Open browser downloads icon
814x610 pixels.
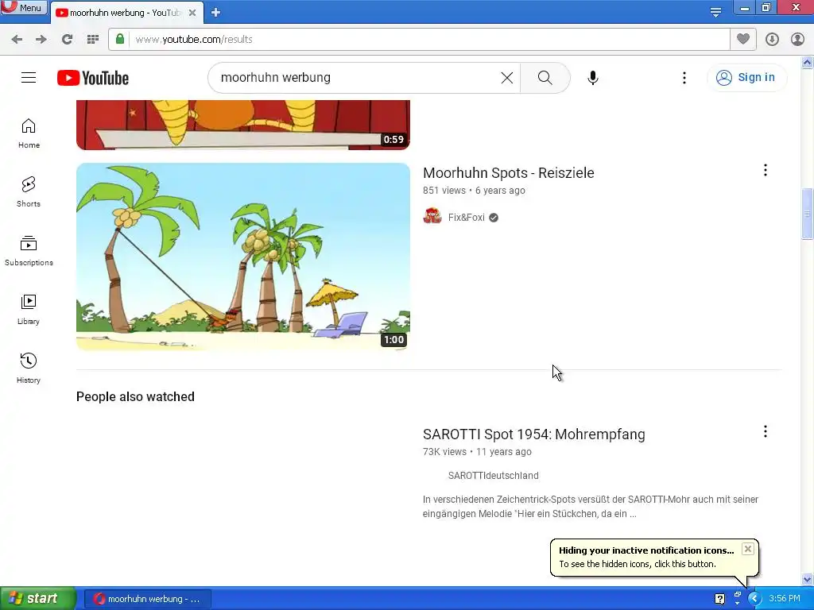pos(772,39)
